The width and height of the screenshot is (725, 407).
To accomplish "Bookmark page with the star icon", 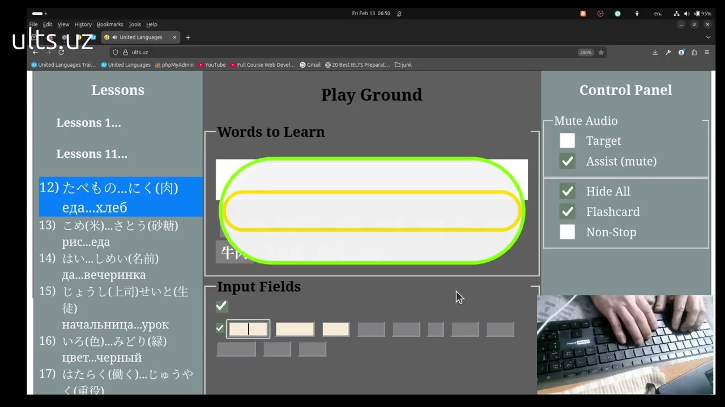I will click(601, 52).
